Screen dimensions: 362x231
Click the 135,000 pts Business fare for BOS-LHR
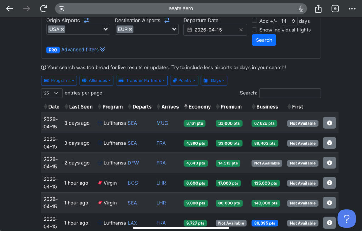click(265, 183)
